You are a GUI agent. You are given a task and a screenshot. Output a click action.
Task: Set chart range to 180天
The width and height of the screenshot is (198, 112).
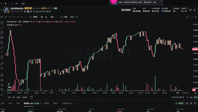24,97
